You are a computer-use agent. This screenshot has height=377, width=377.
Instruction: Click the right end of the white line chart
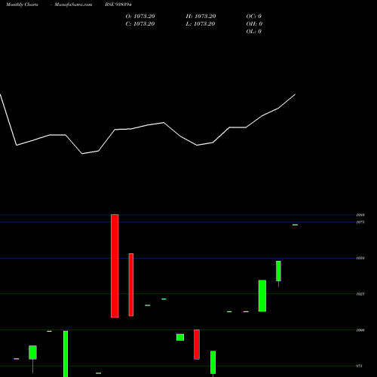(x=295, y=94)
